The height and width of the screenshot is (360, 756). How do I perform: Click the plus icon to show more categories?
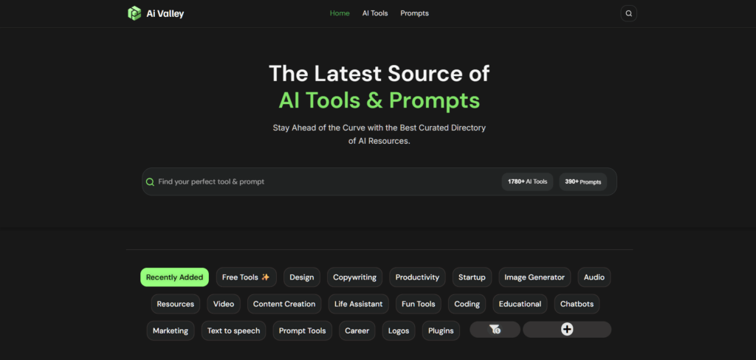tap(567, 330)
